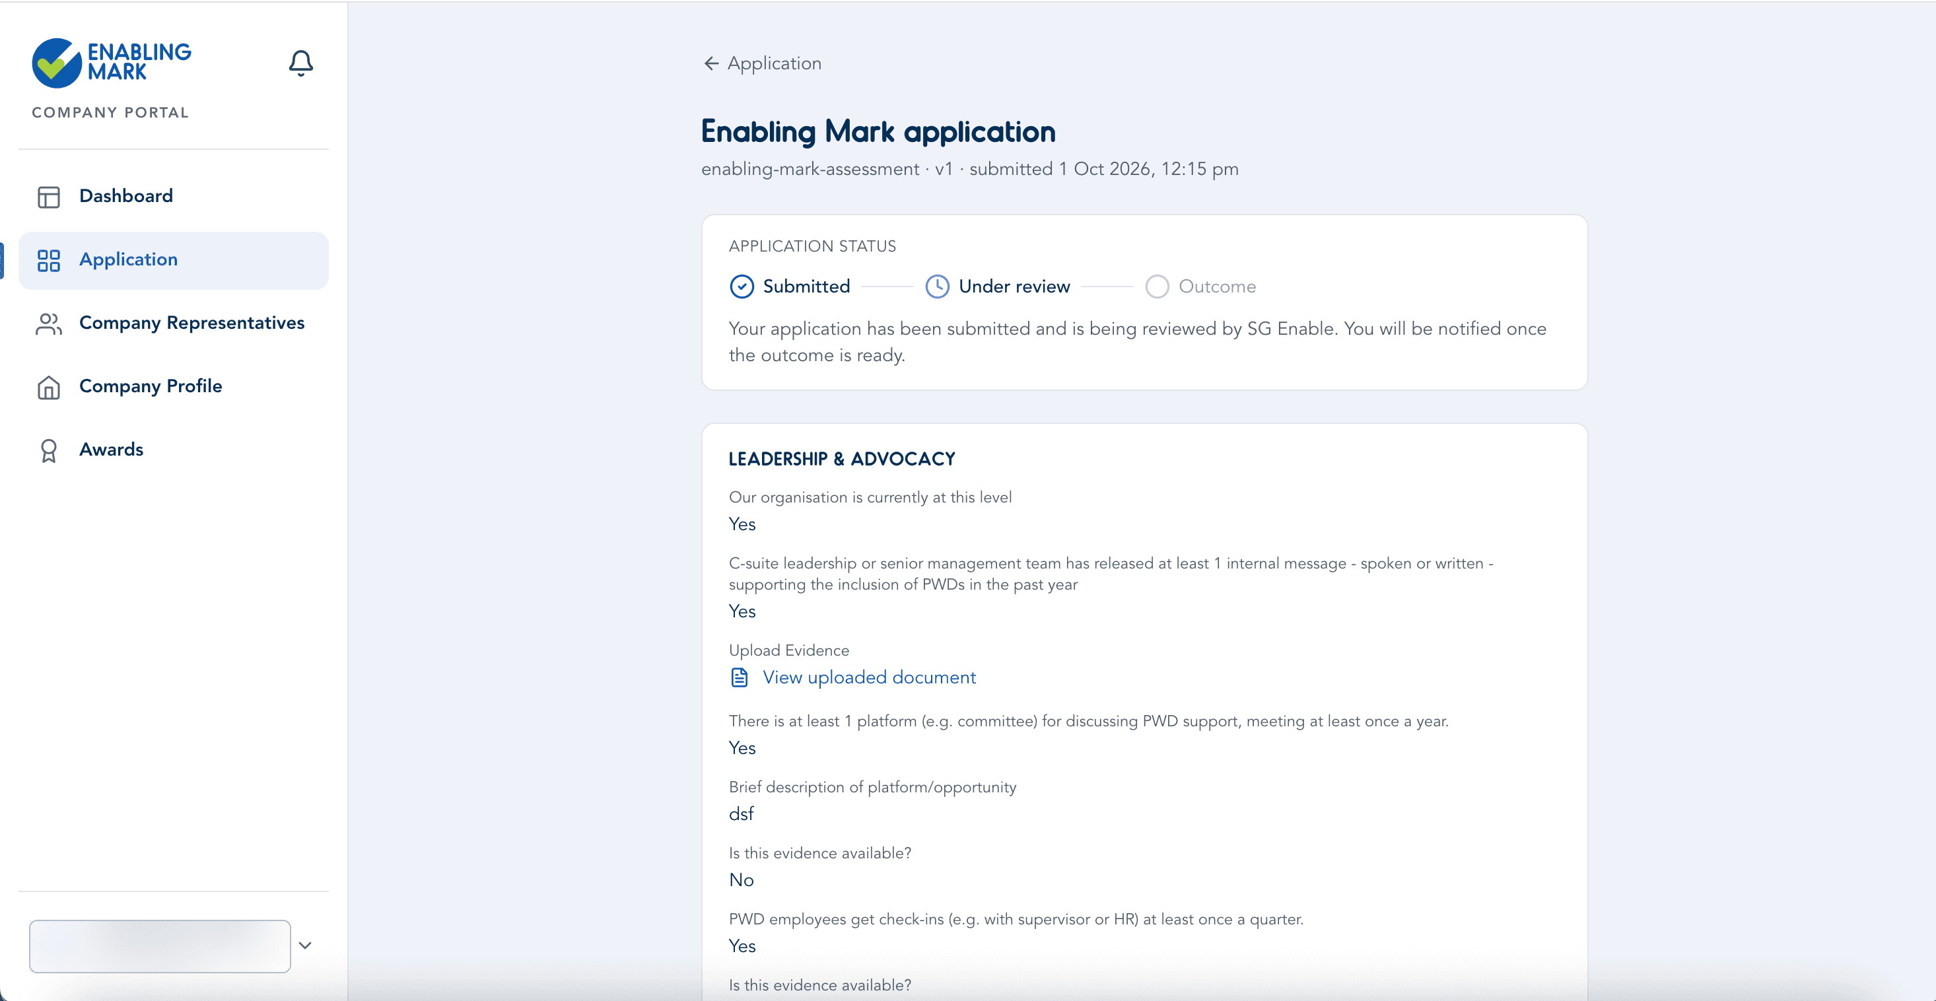This screenshot has width=1936, height=1001.
Task: Click the platform committee question text
Action: coord(1088,722)
